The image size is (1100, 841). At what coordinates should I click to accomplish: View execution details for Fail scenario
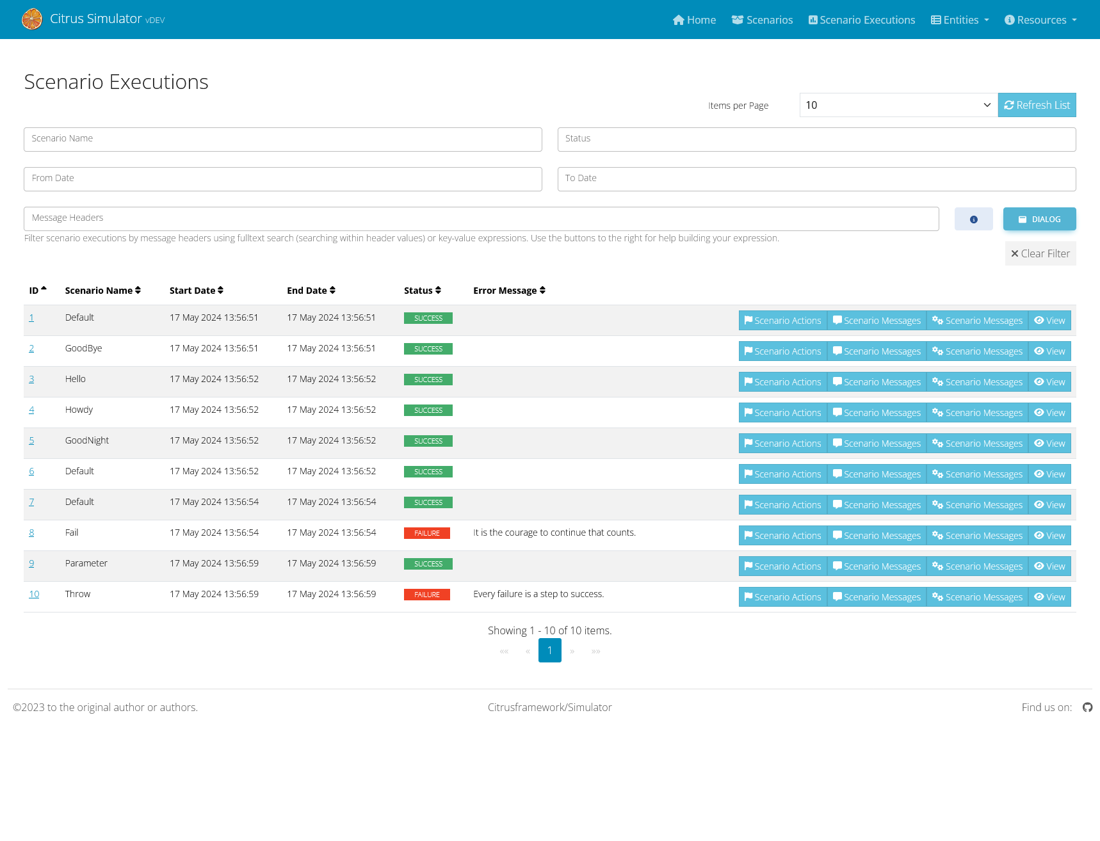click(x=1049, y=536)
